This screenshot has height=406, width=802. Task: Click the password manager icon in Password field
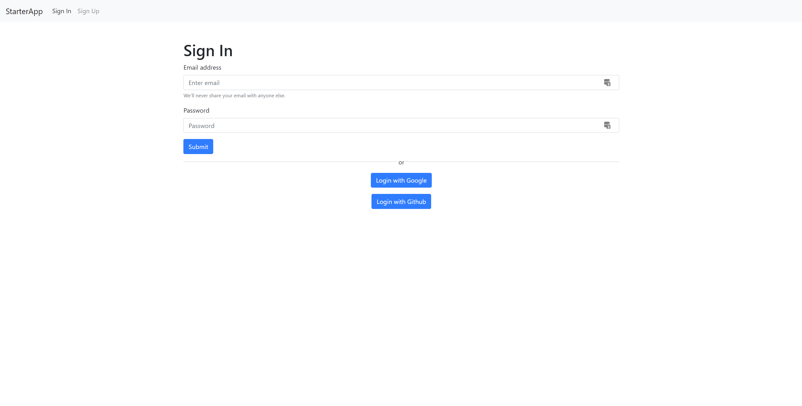[607, 126]
